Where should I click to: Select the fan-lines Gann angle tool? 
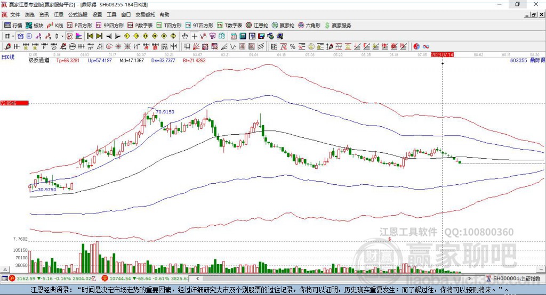(x=196, y=47)
